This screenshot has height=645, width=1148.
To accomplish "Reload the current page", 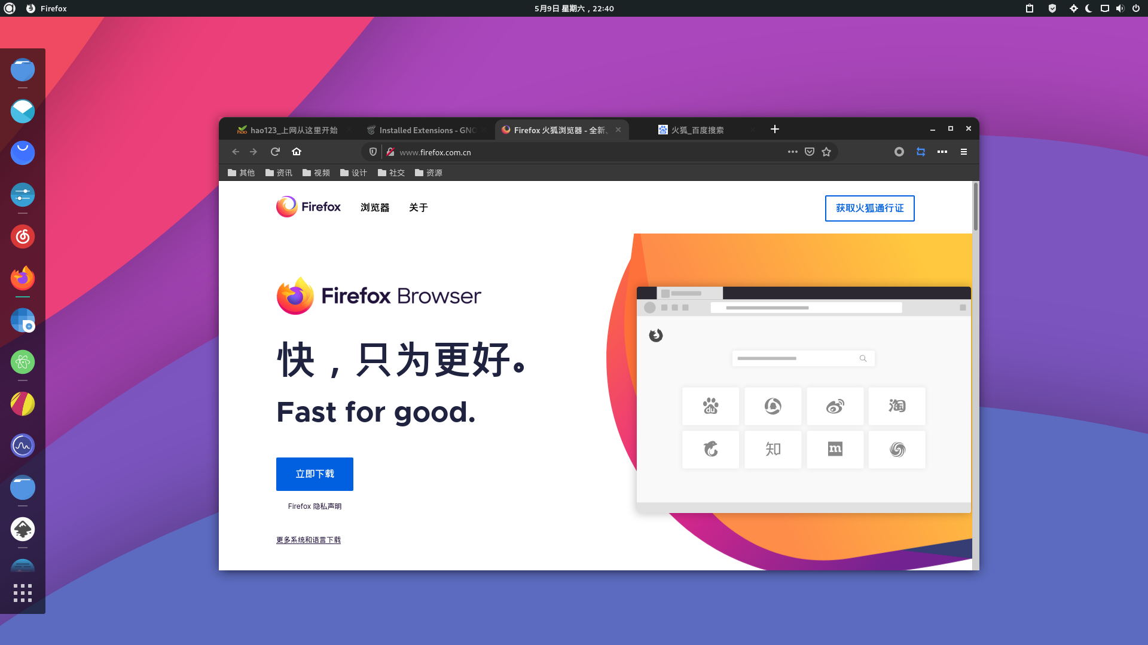I will coord(275,152).
